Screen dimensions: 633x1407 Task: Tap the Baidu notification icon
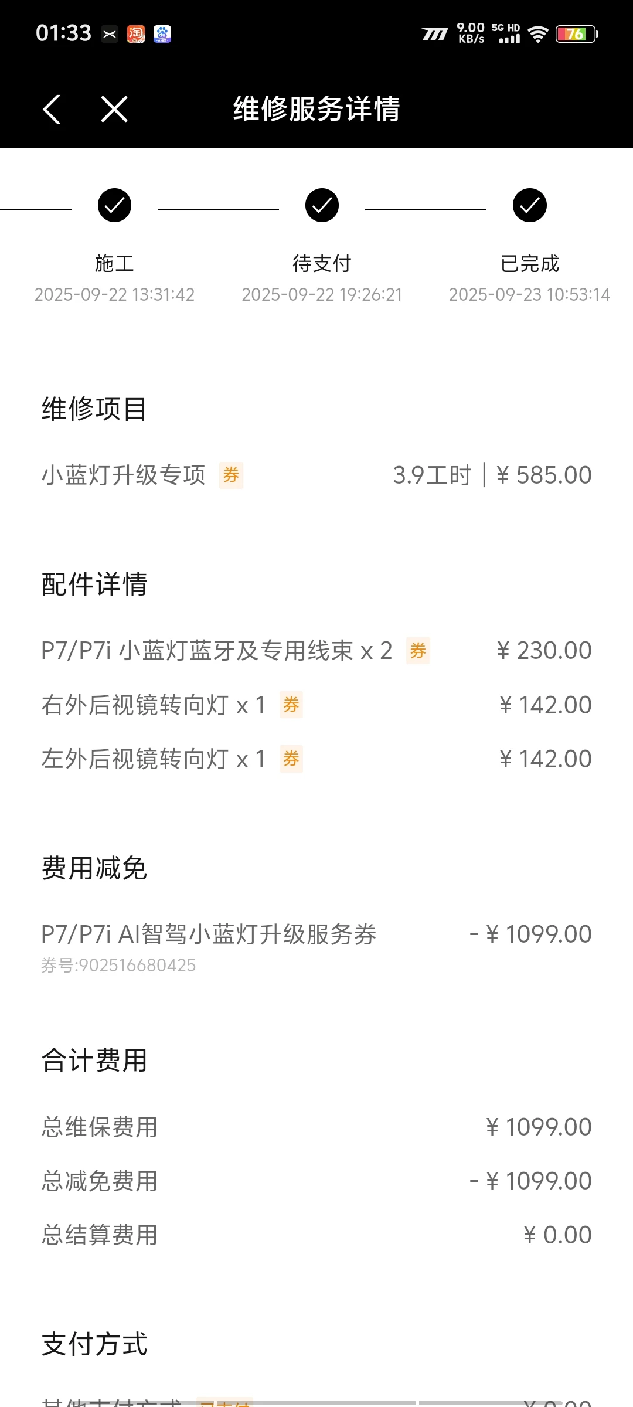[162, 34]
